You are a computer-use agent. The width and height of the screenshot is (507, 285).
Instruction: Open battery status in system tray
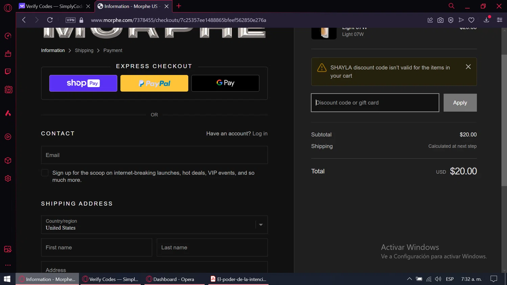click(x=419, y=279)
